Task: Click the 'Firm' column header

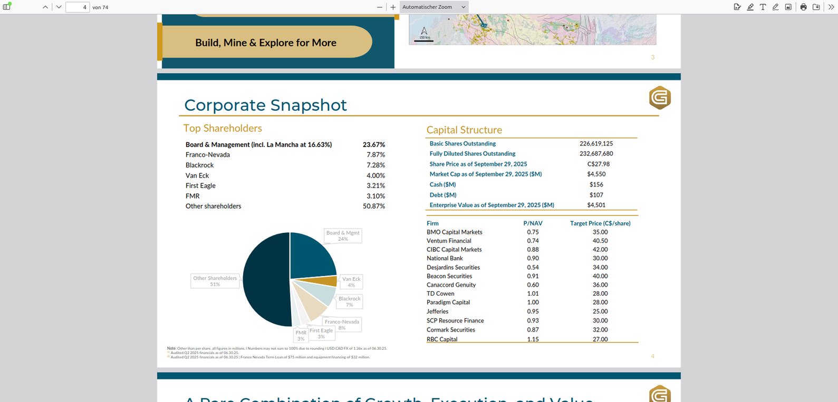Action: 432,223
